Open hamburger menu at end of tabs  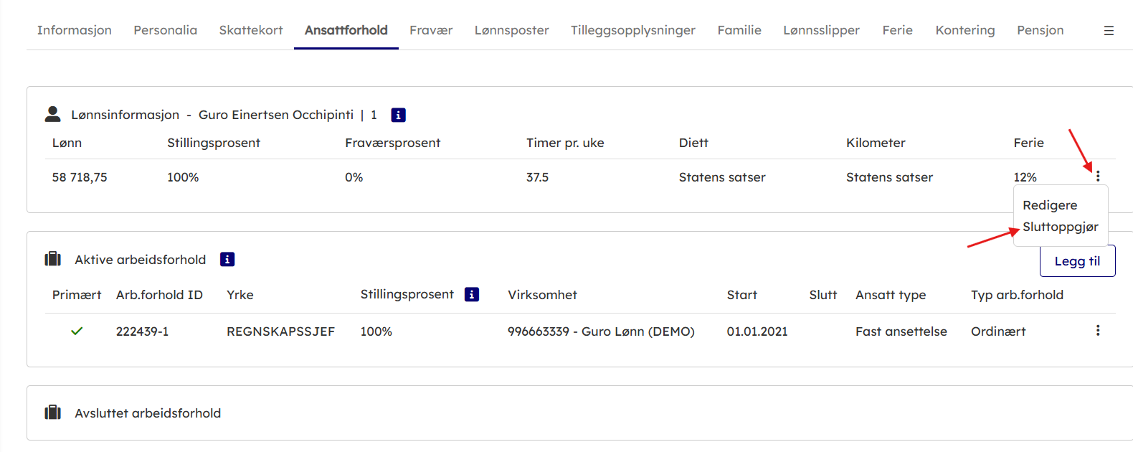(x=1109, y=31)
